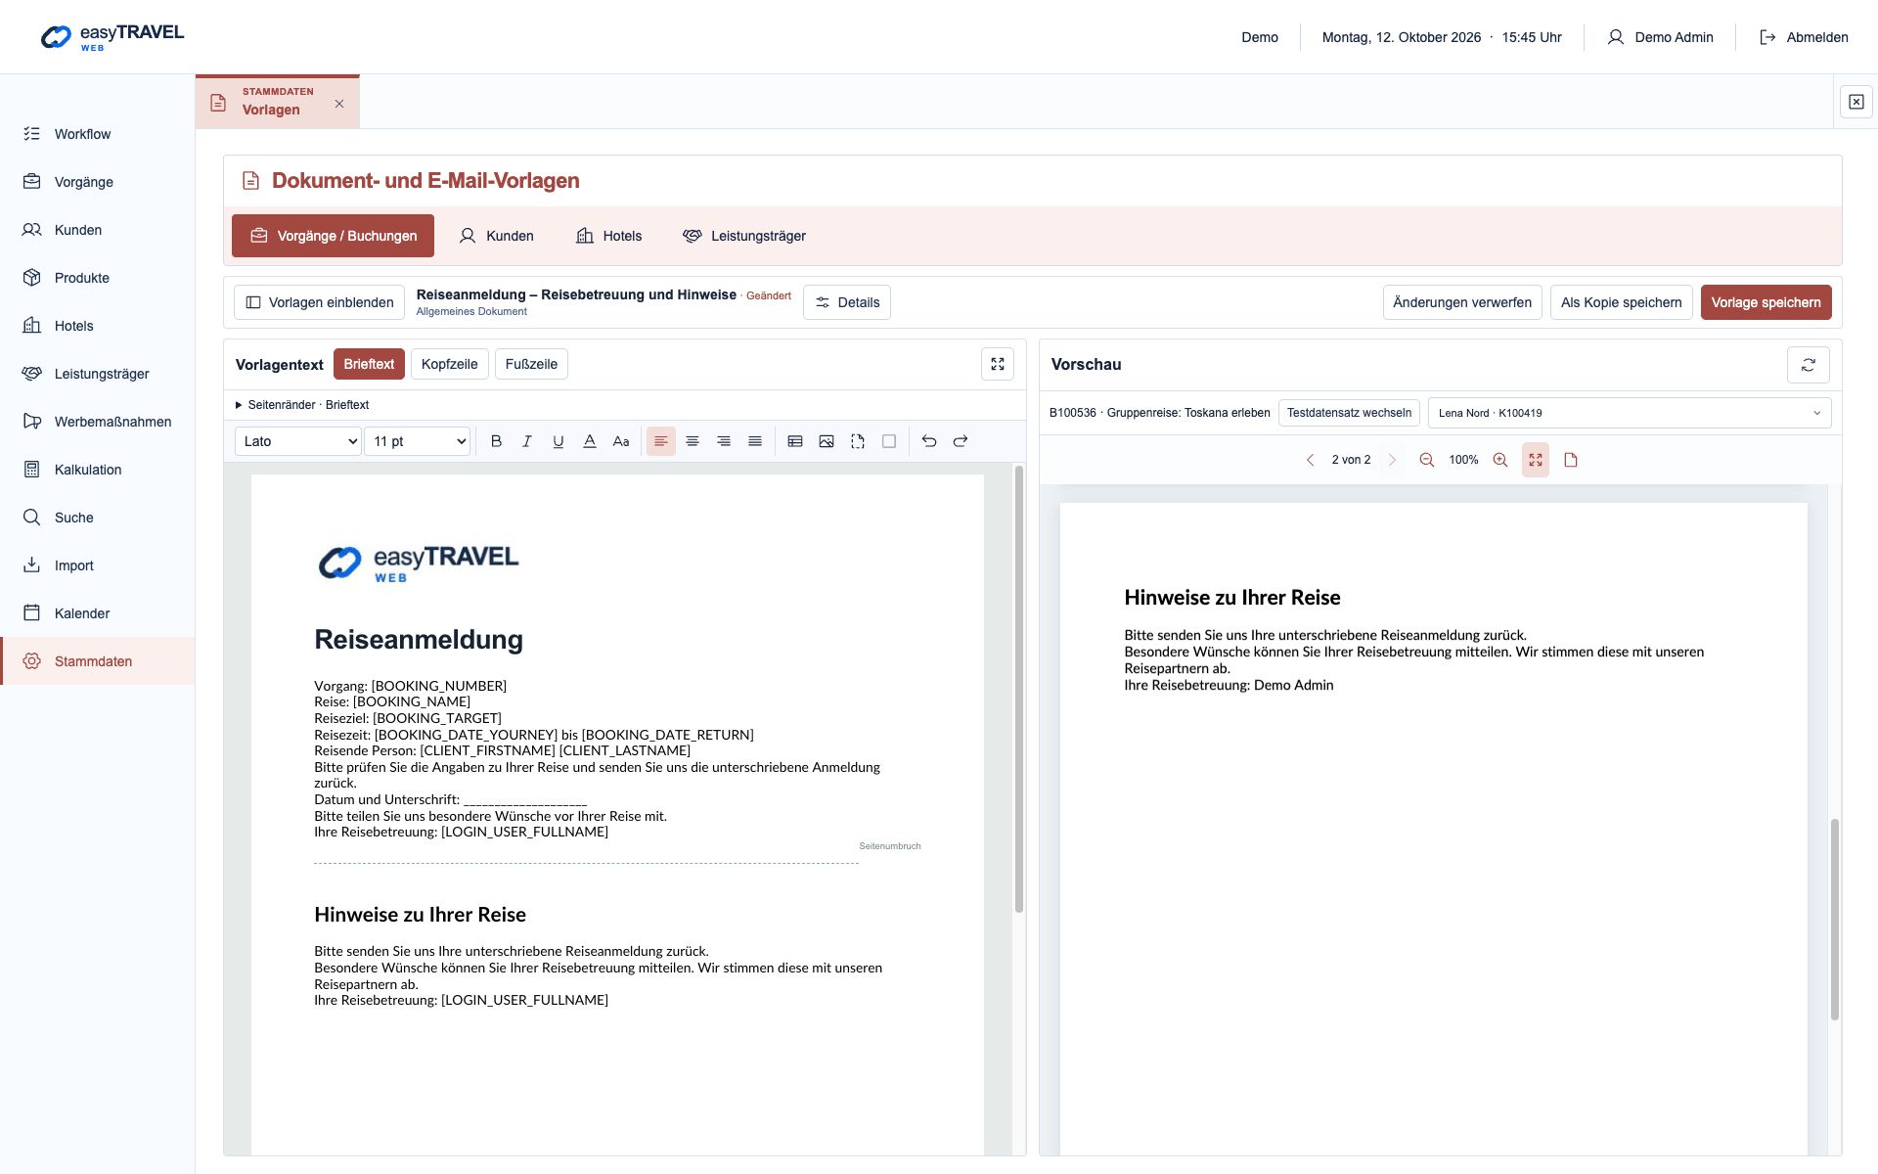Toggle left text alignment
The height and width of the screenshot is (1174, 1878).
(x=661, y=441)
